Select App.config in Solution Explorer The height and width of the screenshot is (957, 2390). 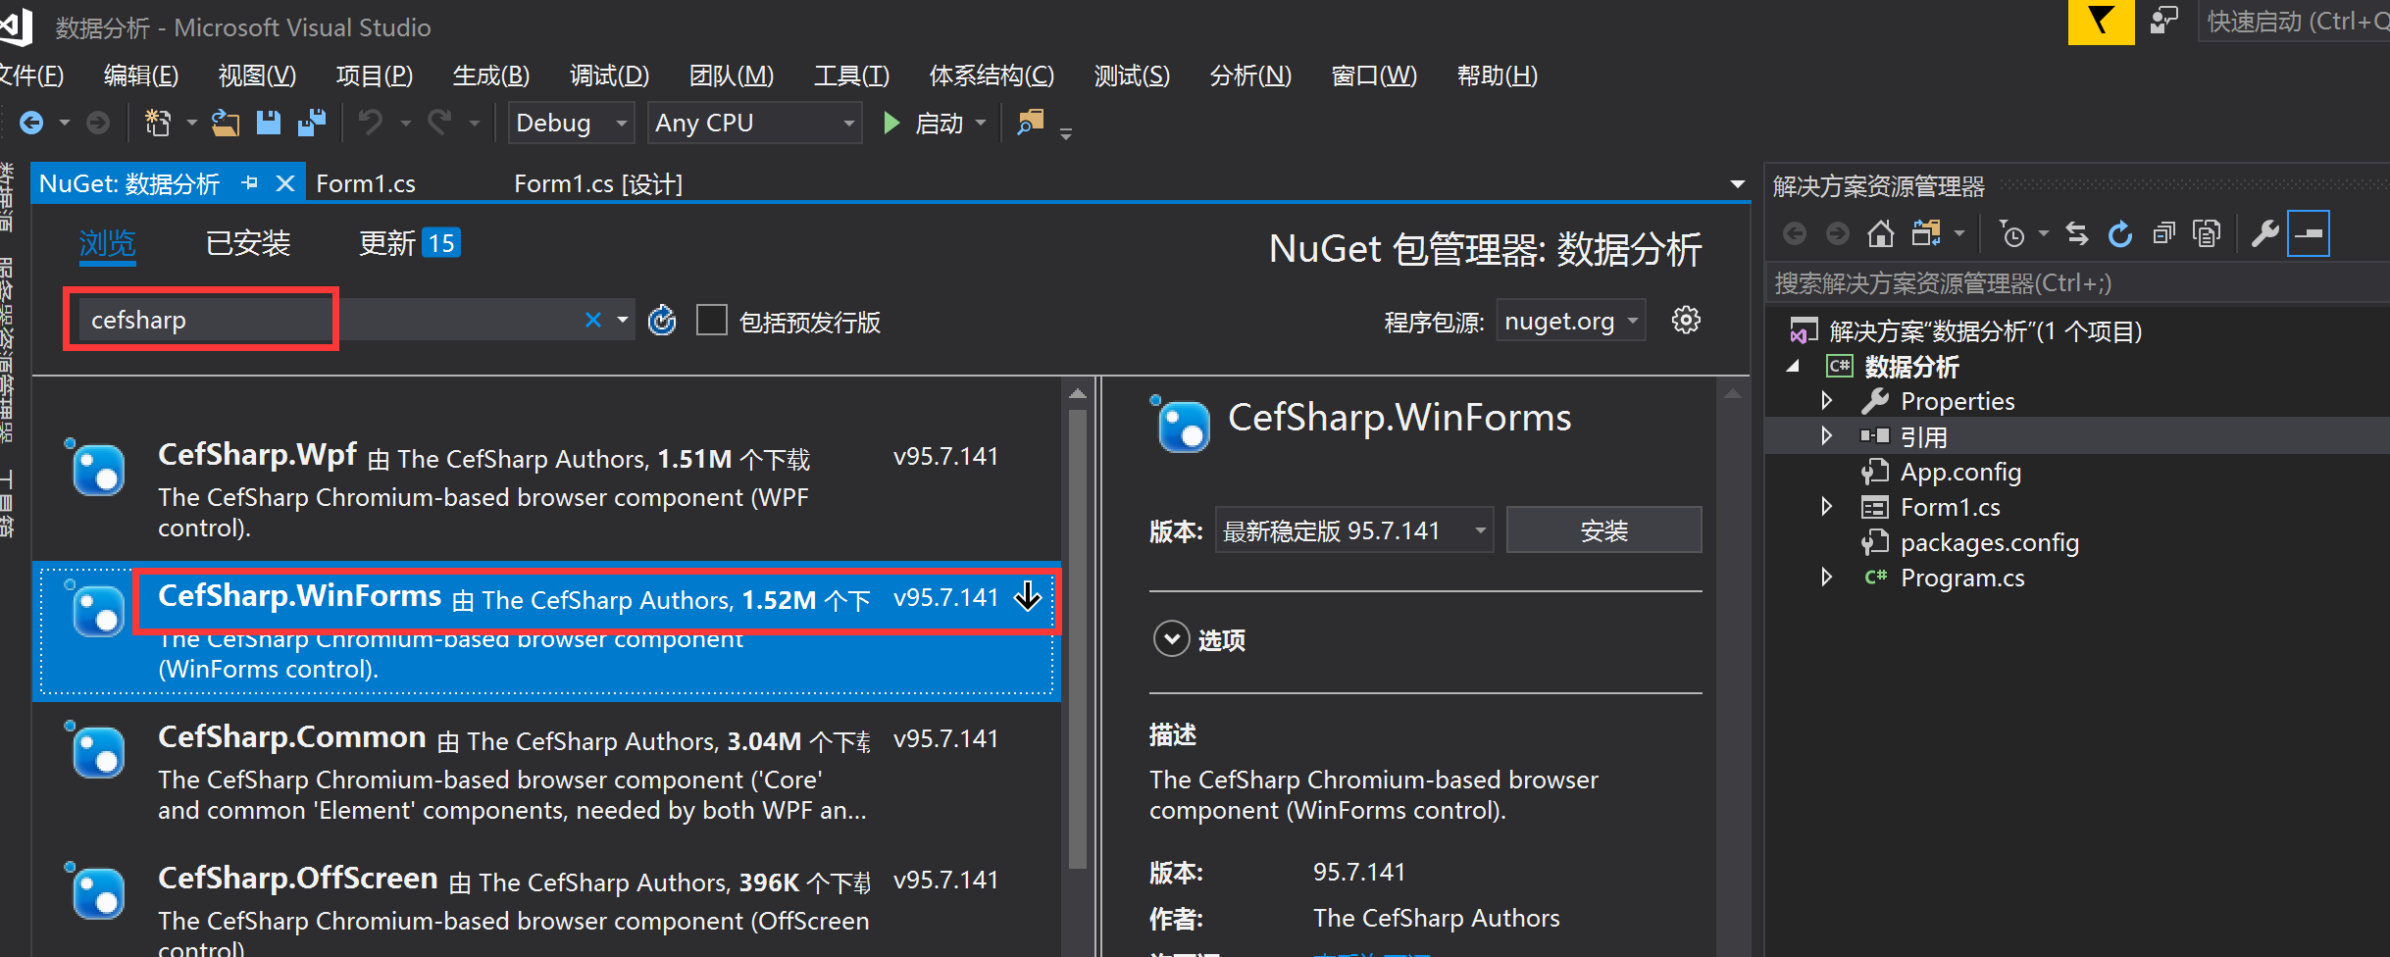click(1960, 472)
